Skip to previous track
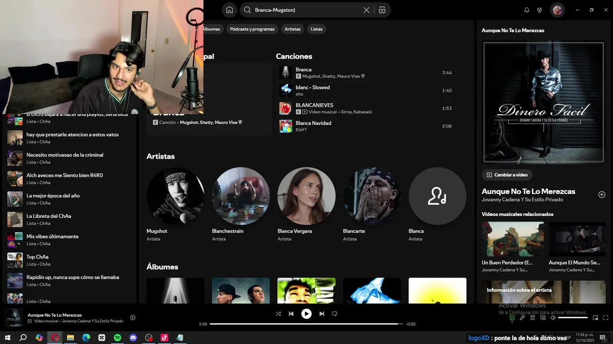 (x=291, y=314)
